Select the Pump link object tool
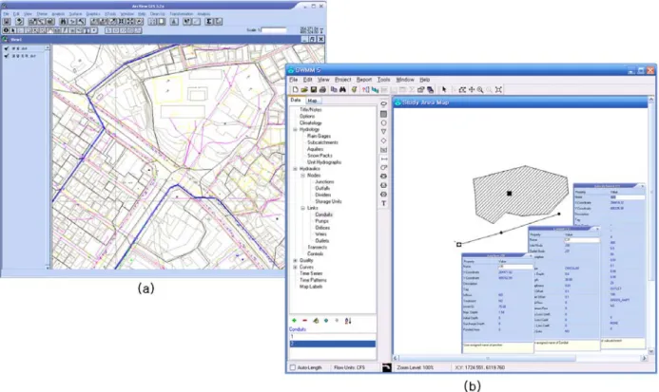 click(x=384, y=167)
